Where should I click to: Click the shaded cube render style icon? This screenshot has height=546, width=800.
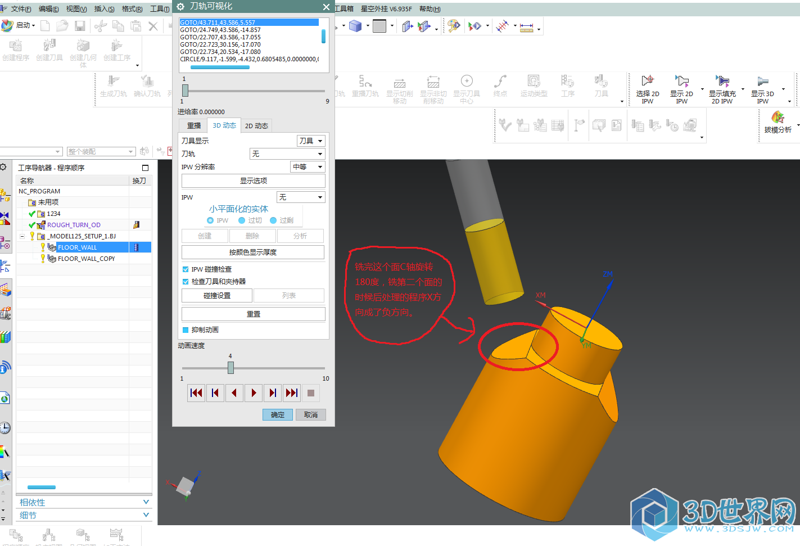coord(355,26)
